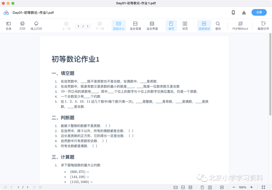The height and width of the screenshot is (190, 272).
Task: Click bottom bar single page icon
Action: 202,187
